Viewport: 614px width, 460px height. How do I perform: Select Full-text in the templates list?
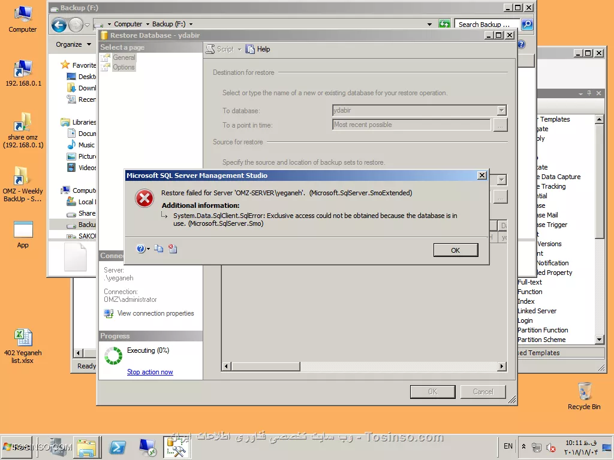530,282
